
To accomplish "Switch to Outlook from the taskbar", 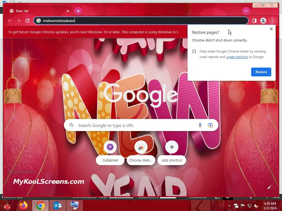I will point(58,206).
